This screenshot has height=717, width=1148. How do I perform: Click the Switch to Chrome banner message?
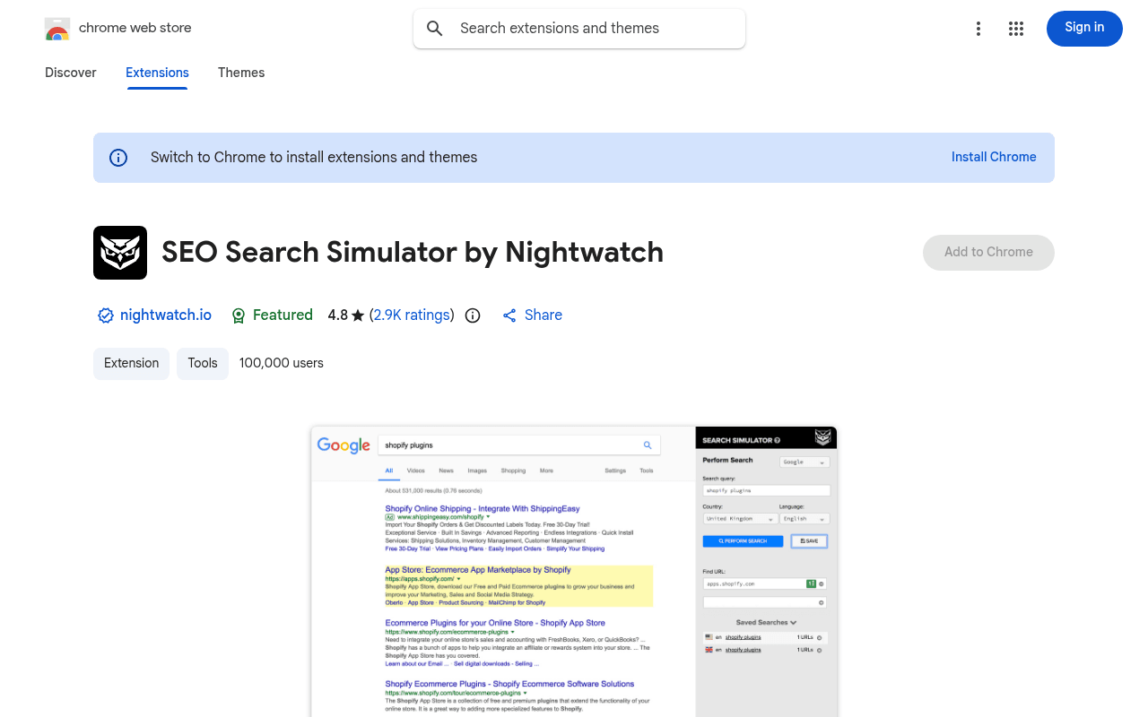pos(314,158)
